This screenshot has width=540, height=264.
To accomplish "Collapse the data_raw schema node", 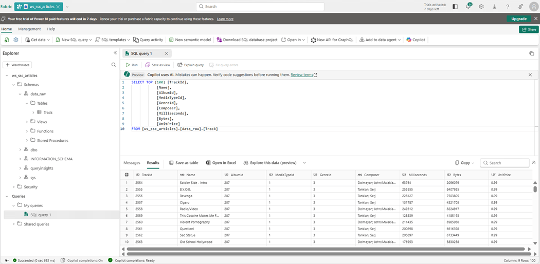I will pos(20,94).
